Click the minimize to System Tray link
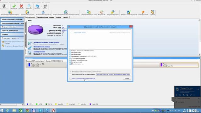 pos(113,74)
